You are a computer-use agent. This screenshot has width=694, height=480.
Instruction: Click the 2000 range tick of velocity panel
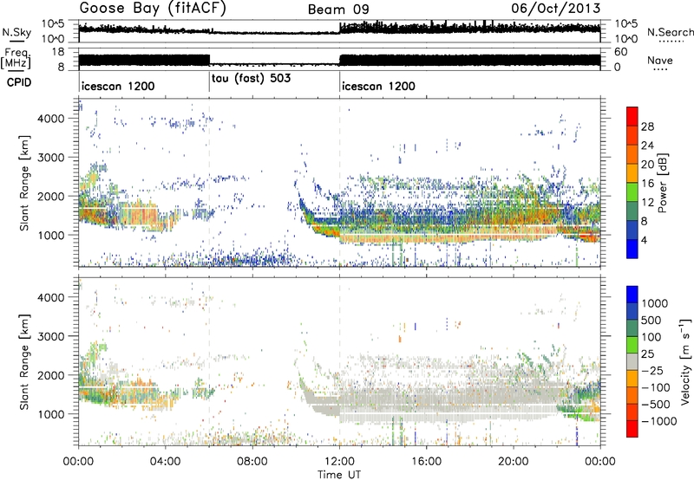[x=51, y=375]
